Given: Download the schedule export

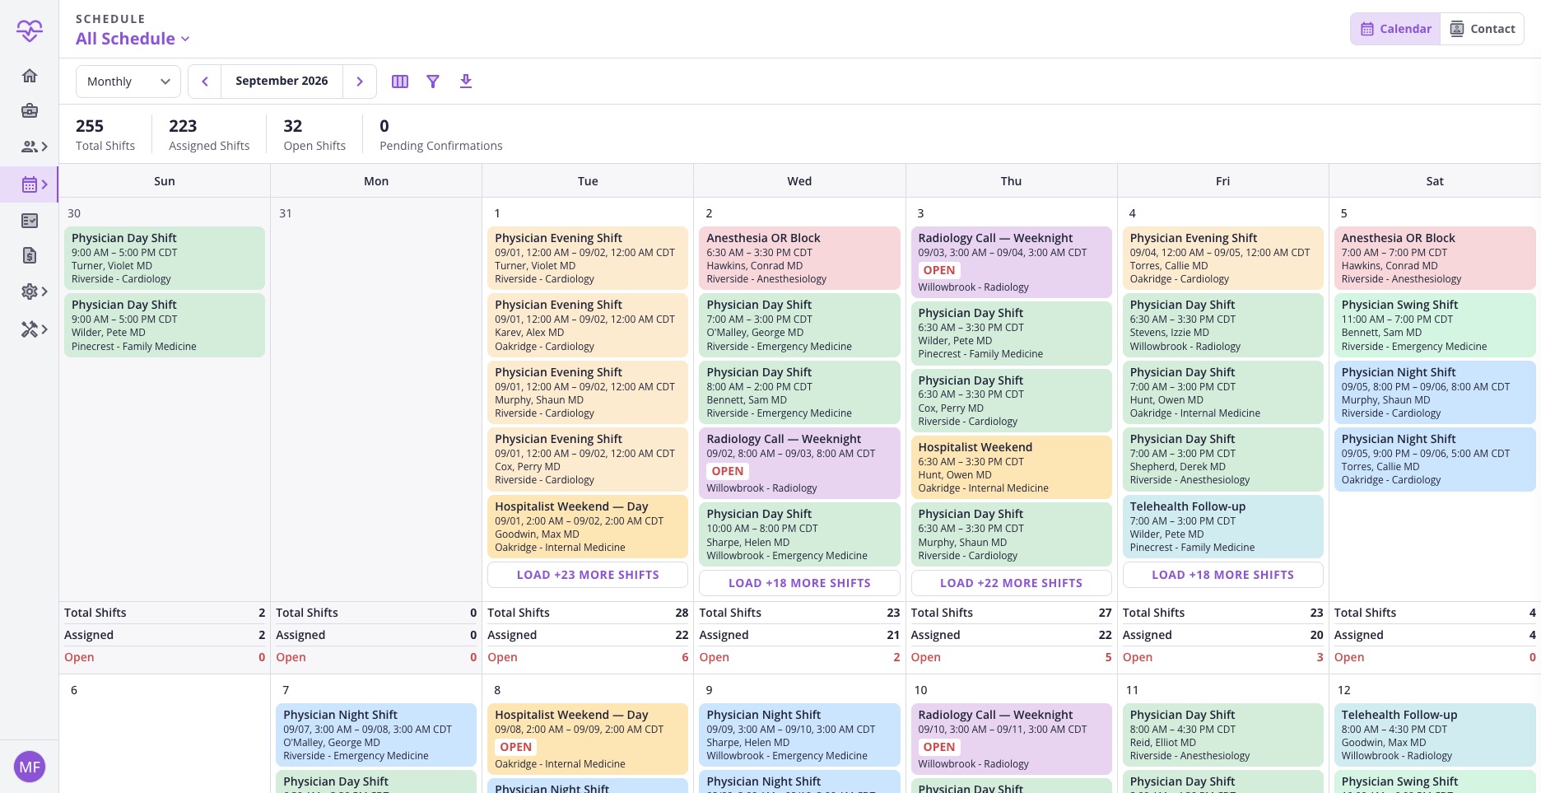Looking at the screenshot, I should click(466, 81).
